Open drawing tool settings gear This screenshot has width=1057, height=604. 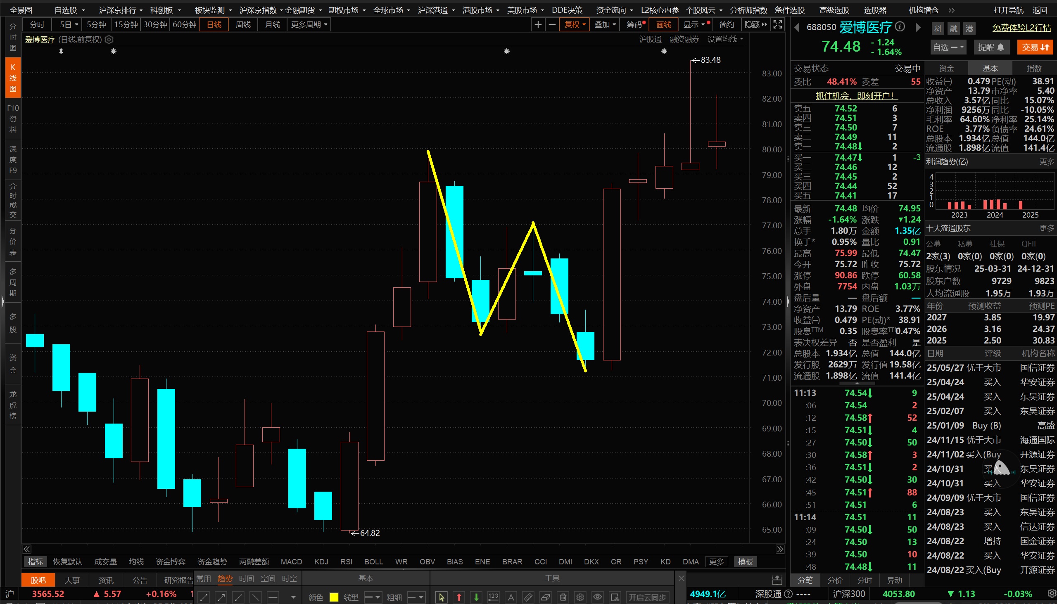click(x=580, y=597)
